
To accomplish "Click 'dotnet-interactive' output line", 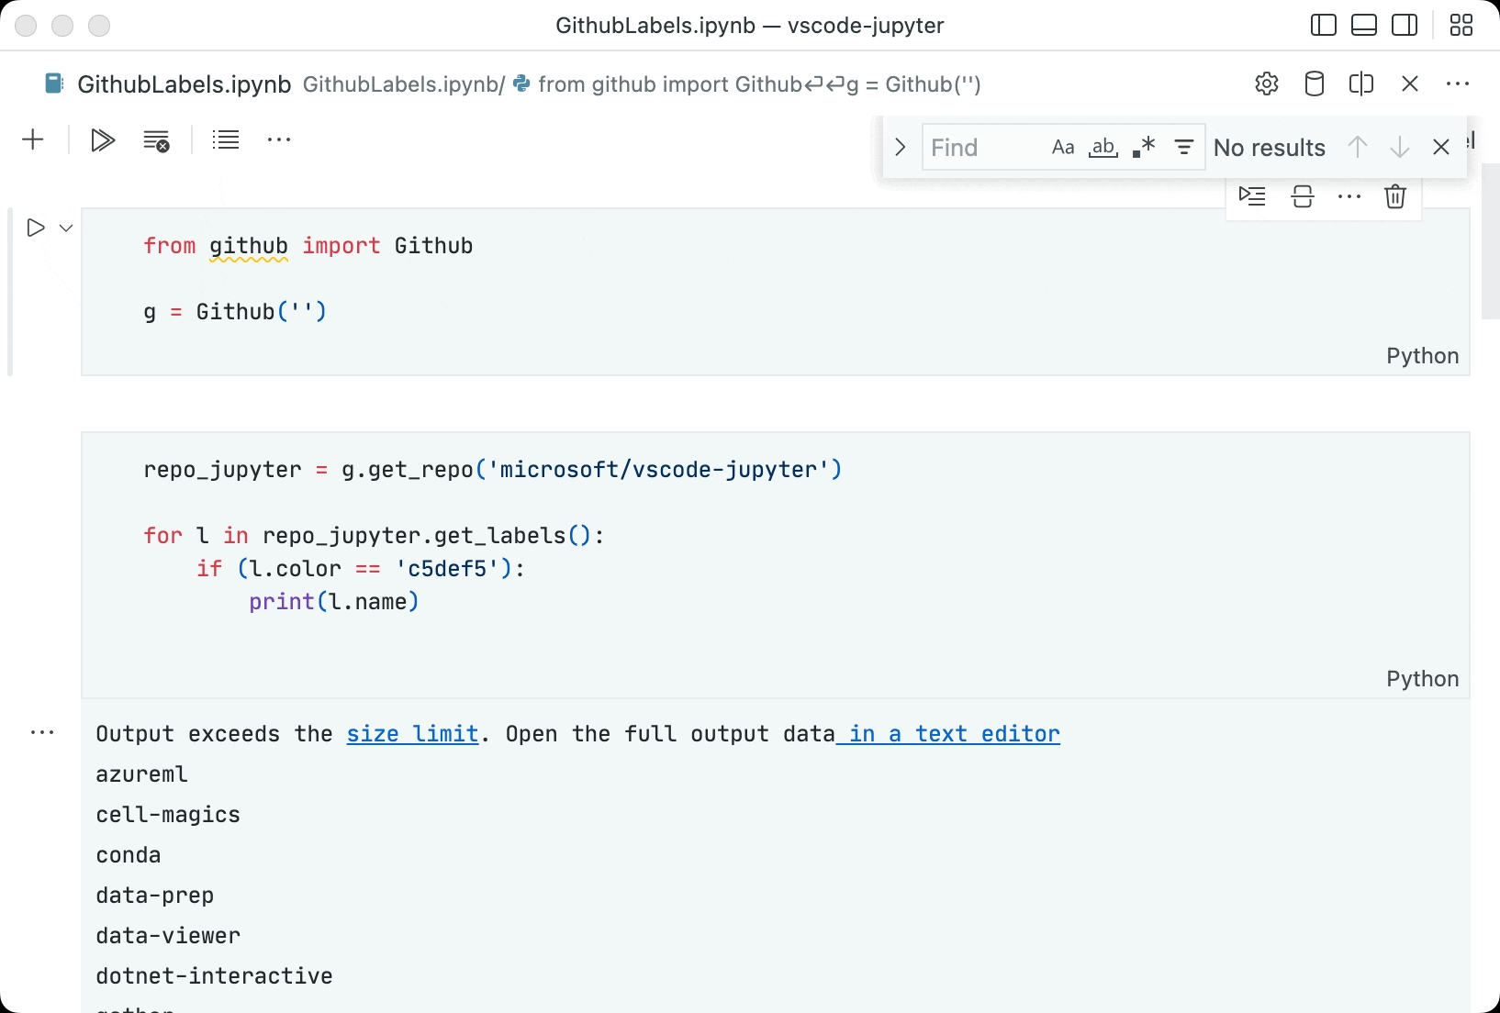I will 215,976.
